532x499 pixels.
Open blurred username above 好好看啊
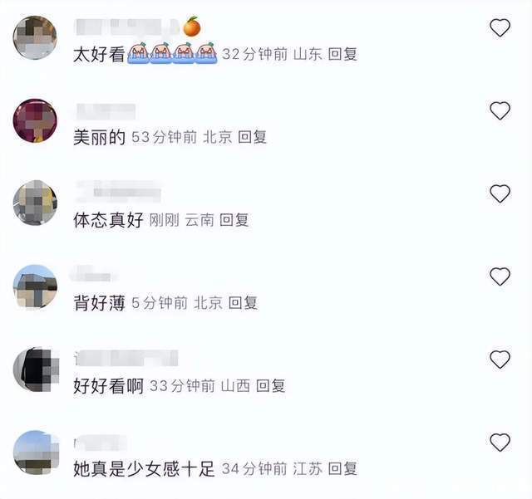[x=126, y=358]
